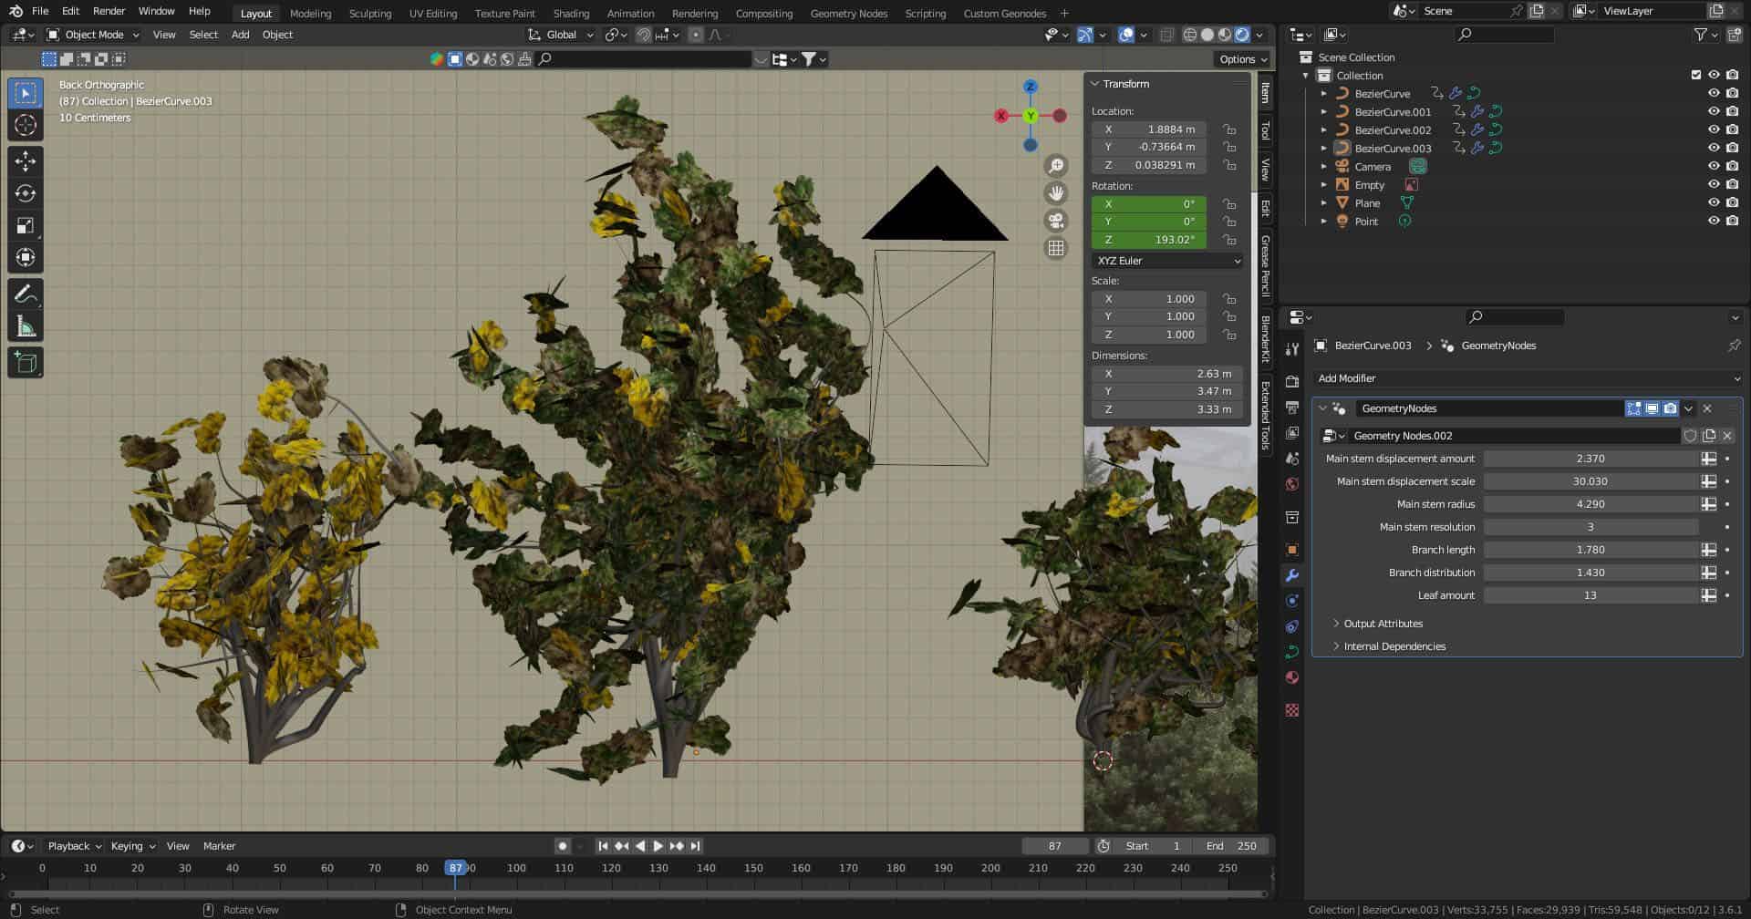Select the Rotate tool
This screenshot has width=1751, height=919.
point(26,193)
